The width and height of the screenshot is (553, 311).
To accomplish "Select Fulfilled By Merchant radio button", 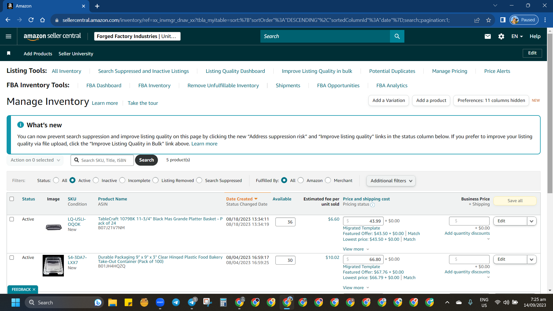I will [328, 180].
